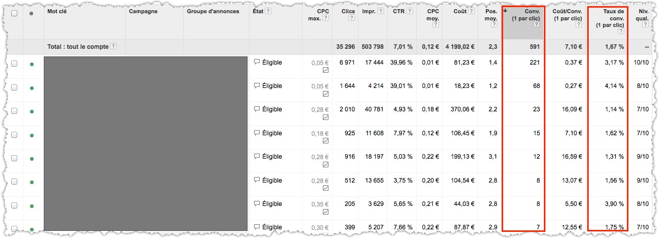Open status dot menu in 2 010 clicks row
659x238 pixels.
[x=32, y=112]
